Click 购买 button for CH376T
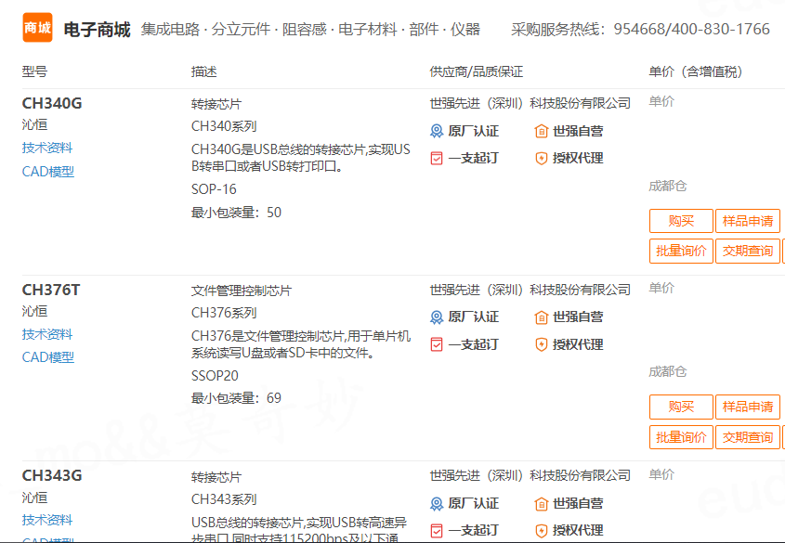785x543 pixels. (681, 407)
